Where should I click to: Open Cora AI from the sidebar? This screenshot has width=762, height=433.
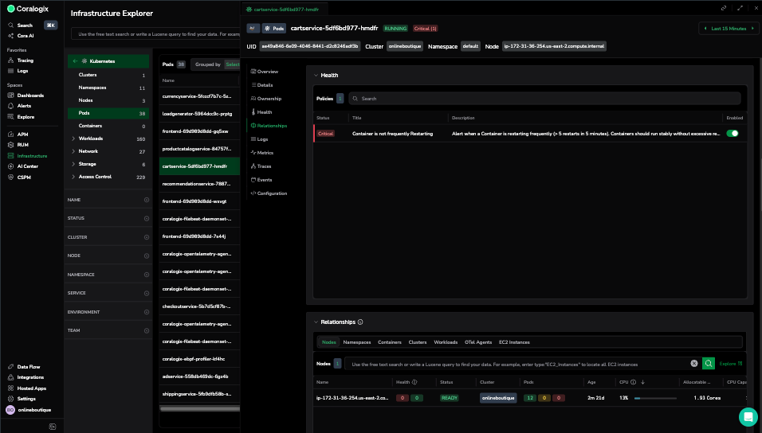26,36
